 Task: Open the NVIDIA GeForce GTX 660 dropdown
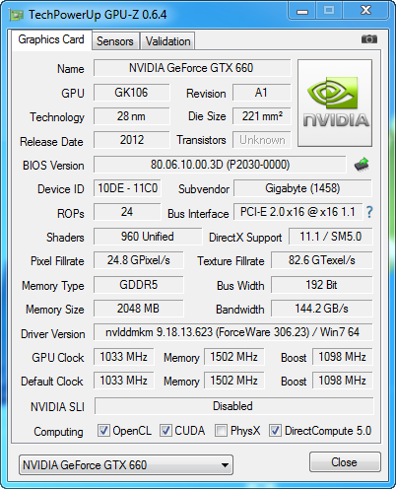126,465
